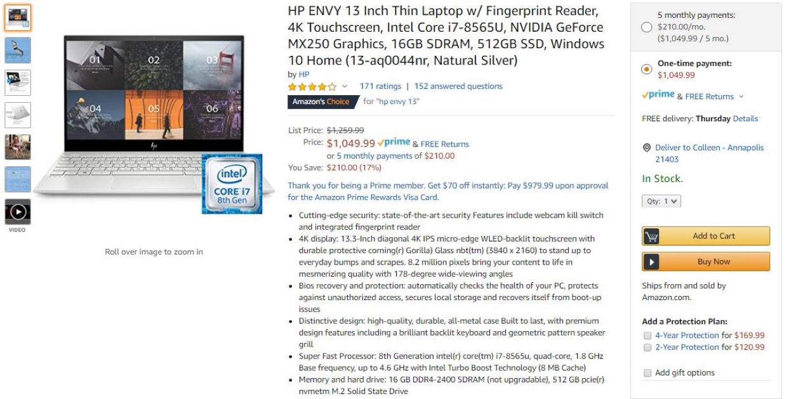789x399 pixels.
Task: Select the One-time payment radio button
Action: (647, 69)
